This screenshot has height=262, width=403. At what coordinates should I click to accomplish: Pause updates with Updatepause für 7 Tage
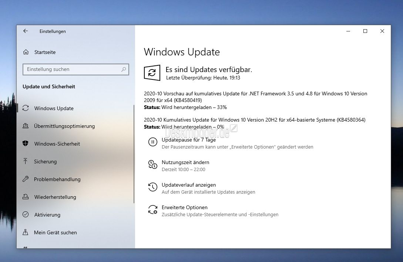click(x=189, y=140)
